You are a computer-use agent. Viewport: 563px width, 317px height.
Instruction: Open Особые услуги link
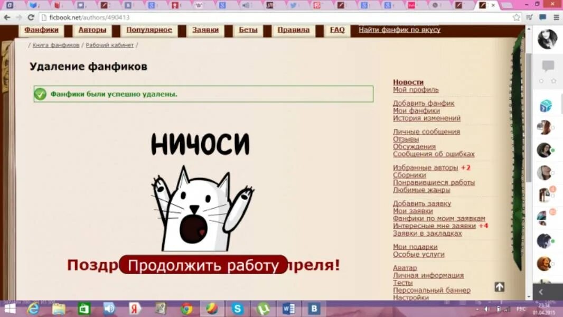[418, 254]
